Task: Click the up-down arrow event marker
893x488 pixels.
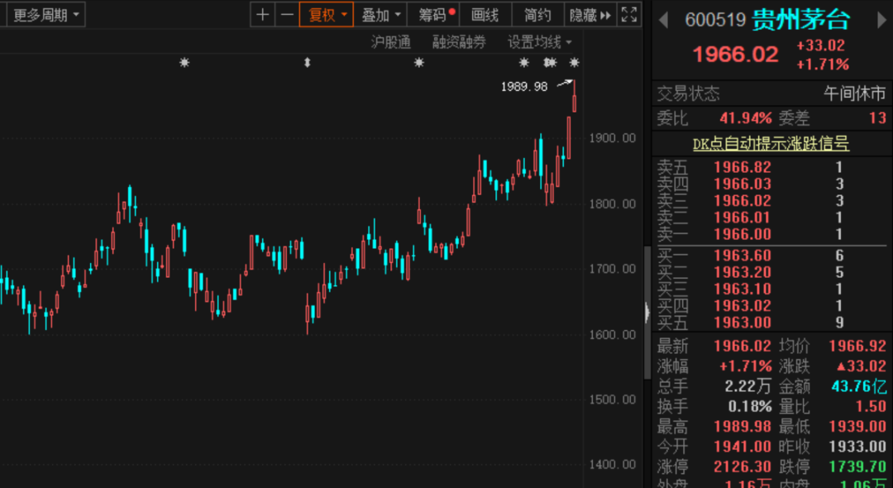Action: [x=308, y=63]
